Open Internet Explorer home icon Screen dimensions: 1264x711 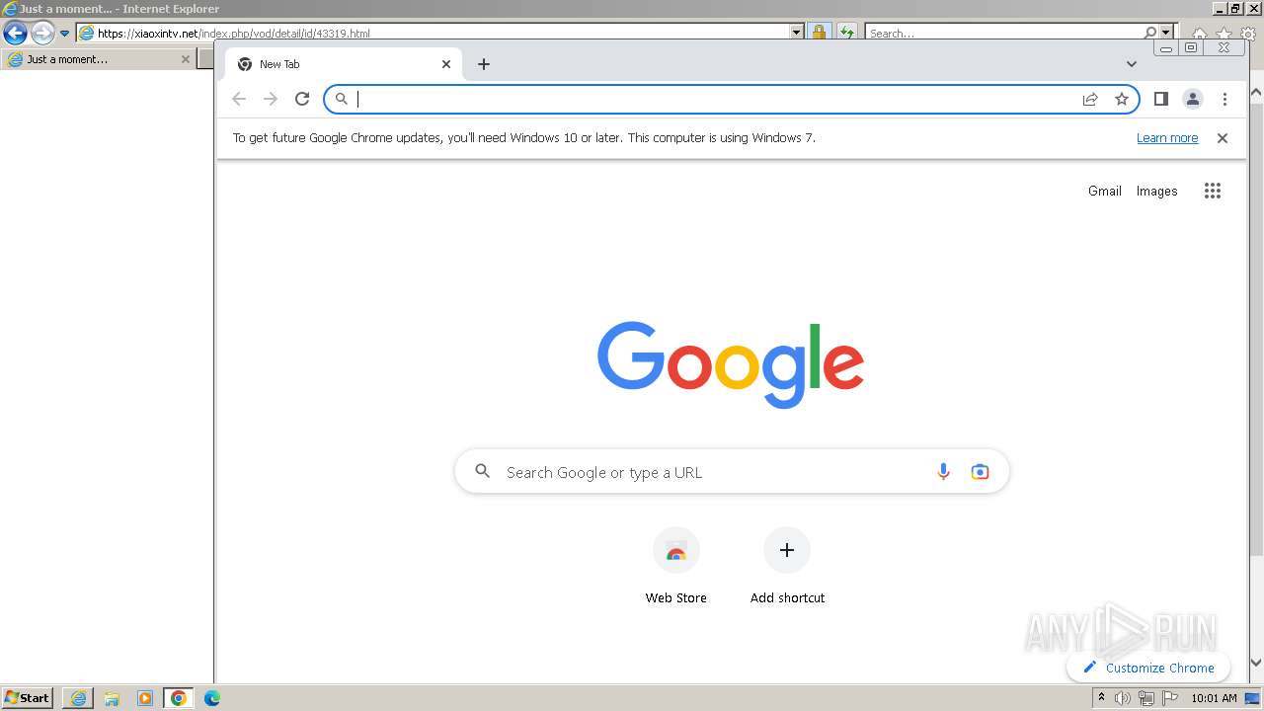tap(1200, 34)
